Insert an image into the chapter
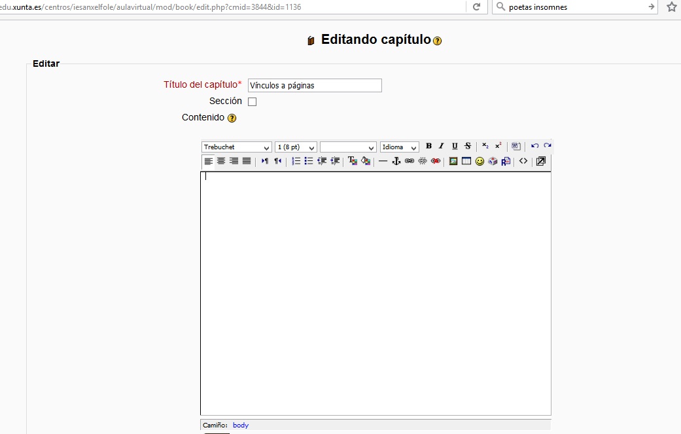Screen dimensions: 681x434 coord(453,161)
